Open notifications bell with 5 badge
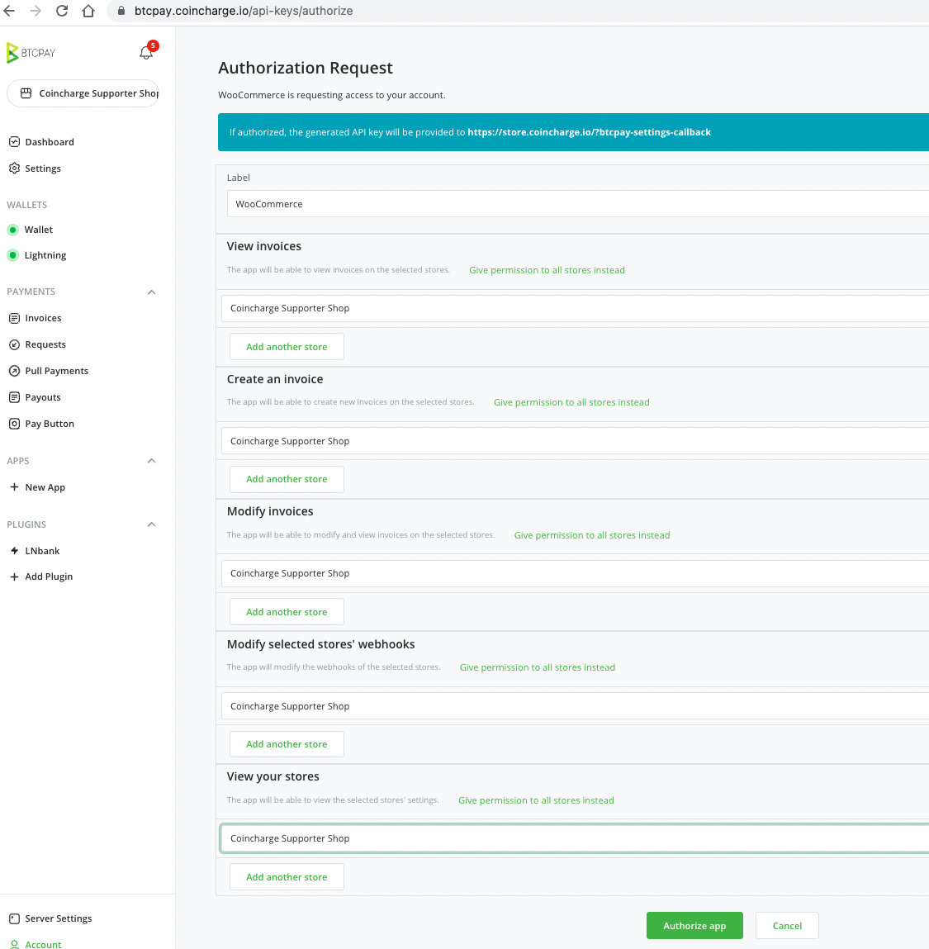The image size is (929, 949). (x=146, y=52)
